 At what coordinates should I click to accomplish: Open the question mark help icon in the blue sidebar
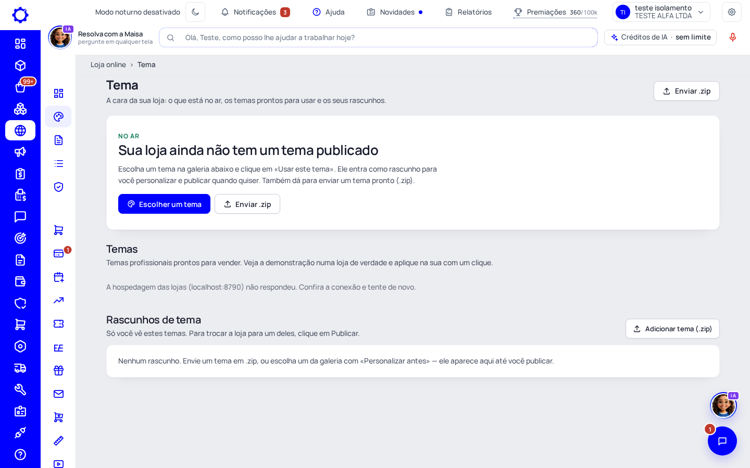click(x=20, y=454)
